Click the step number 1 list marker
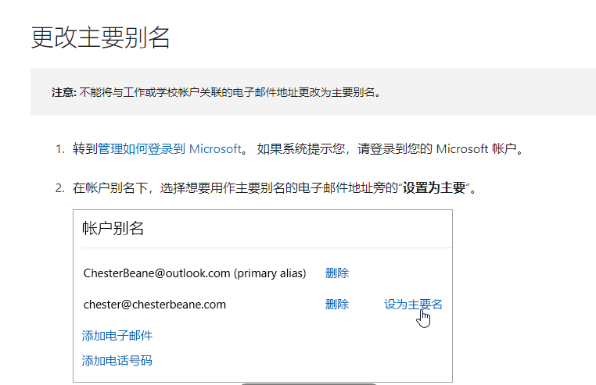The height and width of the screenshot is (385, 596). (60, 149)
